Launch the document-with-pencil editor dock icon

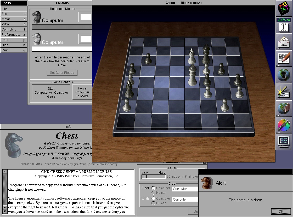point(284,58)
